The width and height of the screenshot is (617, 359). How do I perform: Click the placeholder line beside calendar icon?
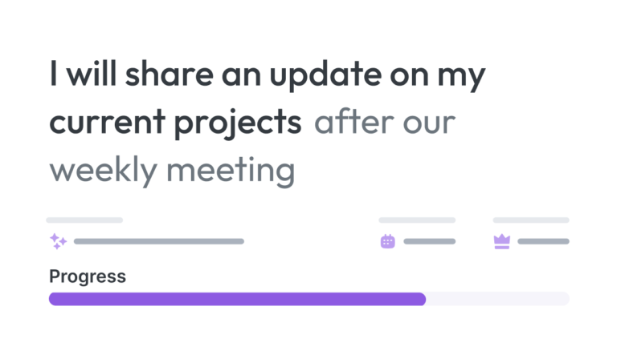click(430, 241)
